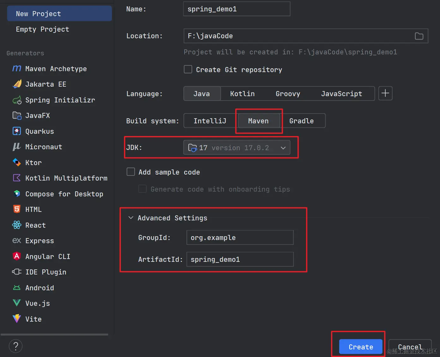Collapse the Advanced Settings section
This screenshot has width=440, height=357.
click(131, 218)
